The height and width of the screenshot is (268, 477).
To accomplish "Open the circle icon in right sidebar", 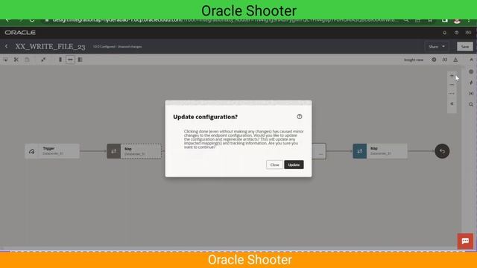I will 471,71.
